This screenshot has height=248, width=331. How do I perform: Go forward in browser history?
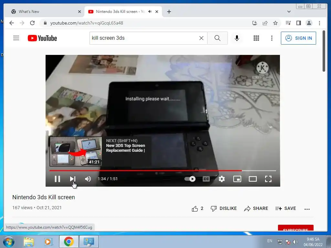point(22,23)
